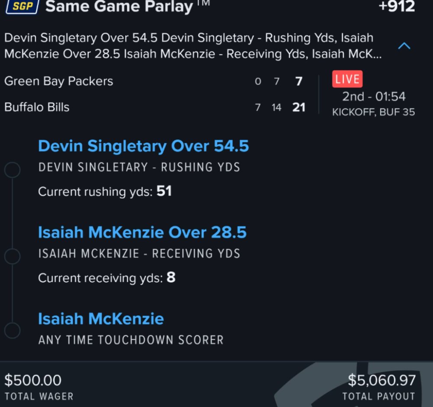Click the KICKOFF, BUF 35 status text

373,112
